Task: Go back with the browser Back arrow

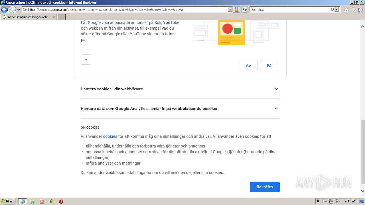Action: click(x=4, y=10)
